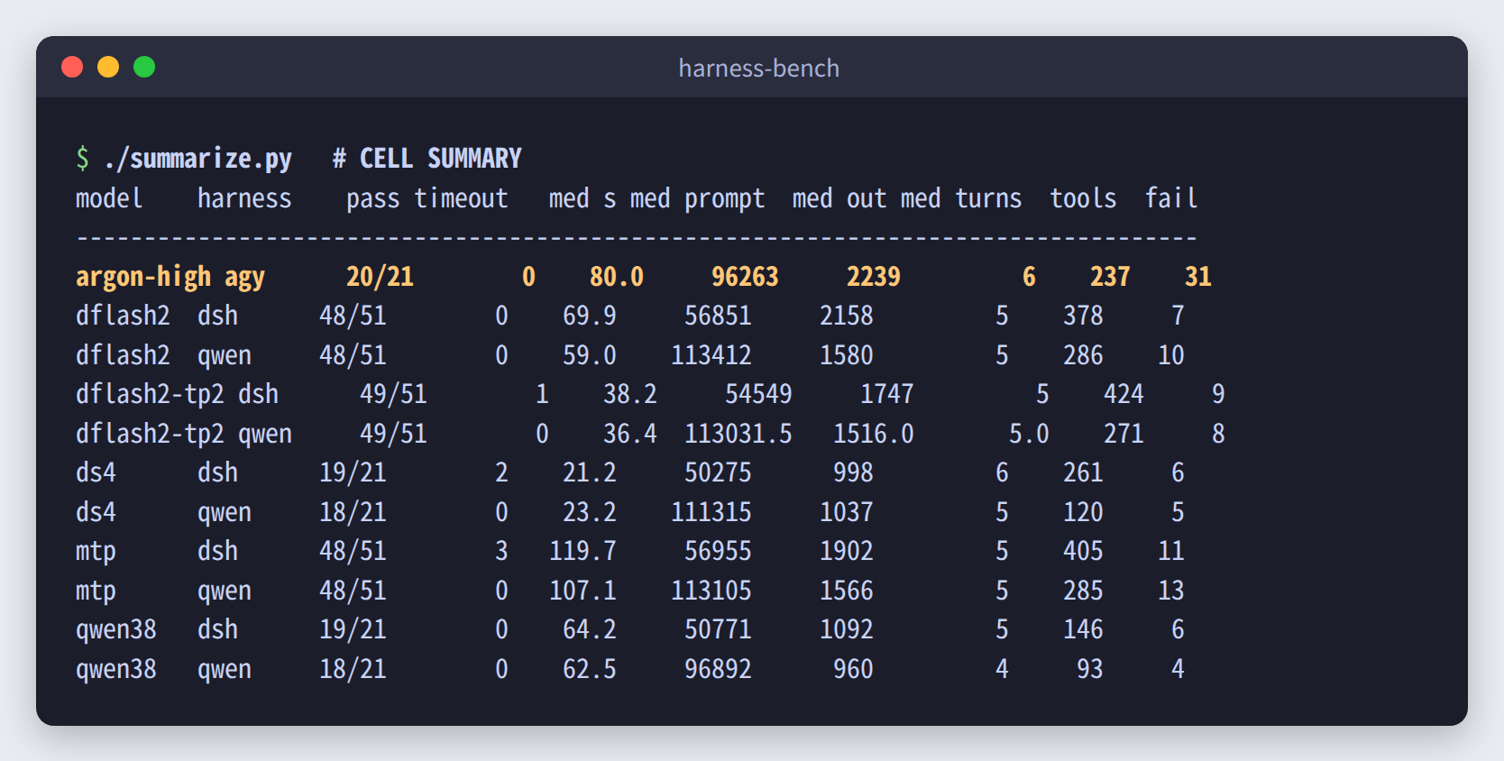Image resolution: width=1504 pixels, height=761 pixels.
Task: Click the 'pass' column header
Action: [373, 198]
